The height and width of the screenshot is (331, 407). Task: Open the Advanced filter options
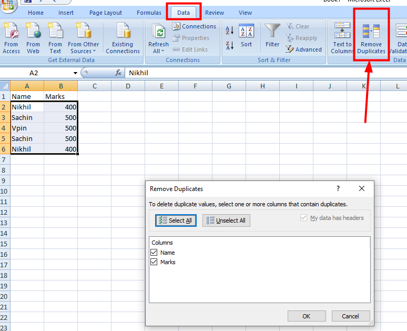point(304,49)
